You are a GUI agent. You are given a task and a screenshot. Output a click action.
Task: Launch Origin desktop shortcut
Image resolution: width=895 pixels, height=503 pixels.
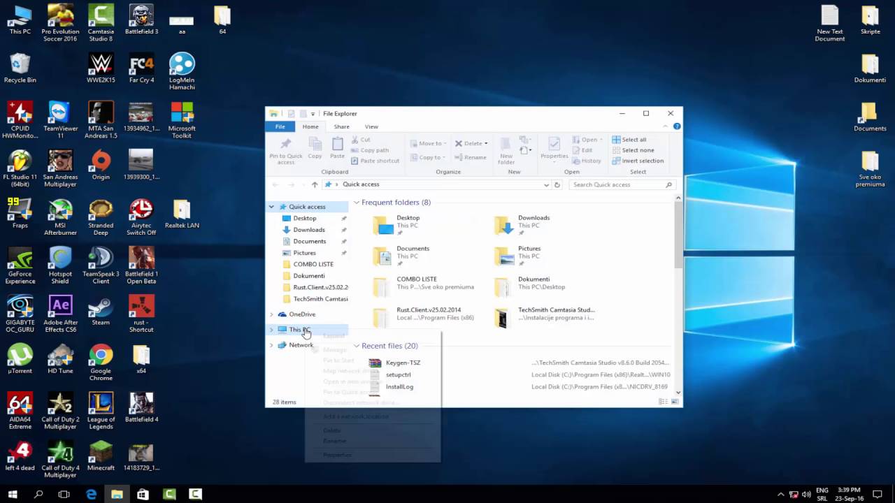click(101, 166)
